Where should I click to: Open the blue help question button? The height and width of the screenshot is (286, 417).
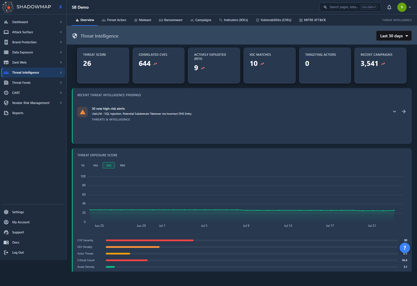click(x=405, y=248)
